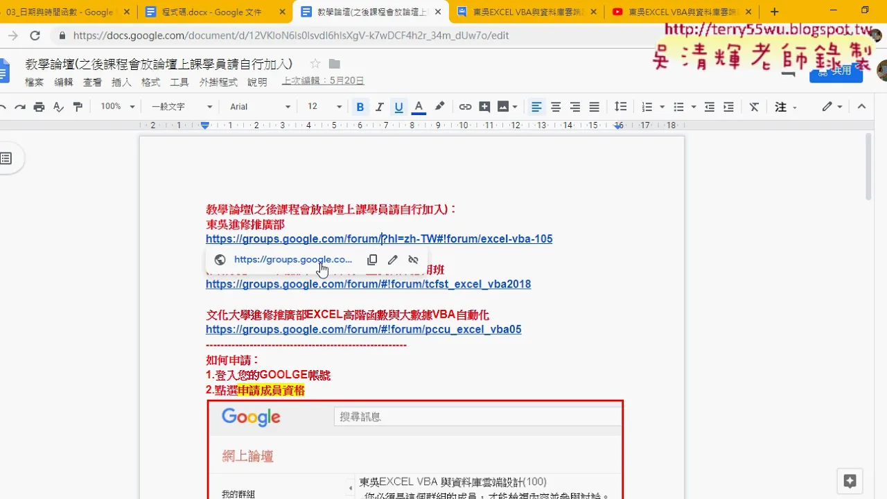Run spell check with the A-check icon
The height and width of the screenshot is (499, 887).
click(x=58, y=107)
